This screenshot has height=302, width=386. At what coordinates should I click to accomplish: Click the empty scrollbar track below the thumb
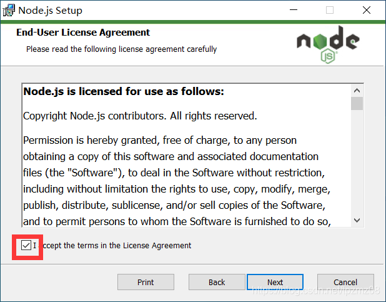tap(357, 162)
